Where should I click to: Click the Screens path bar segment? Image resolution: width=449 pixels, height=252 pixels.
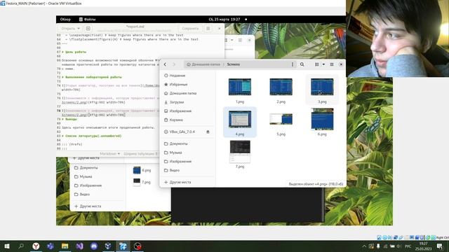[234, 64]
